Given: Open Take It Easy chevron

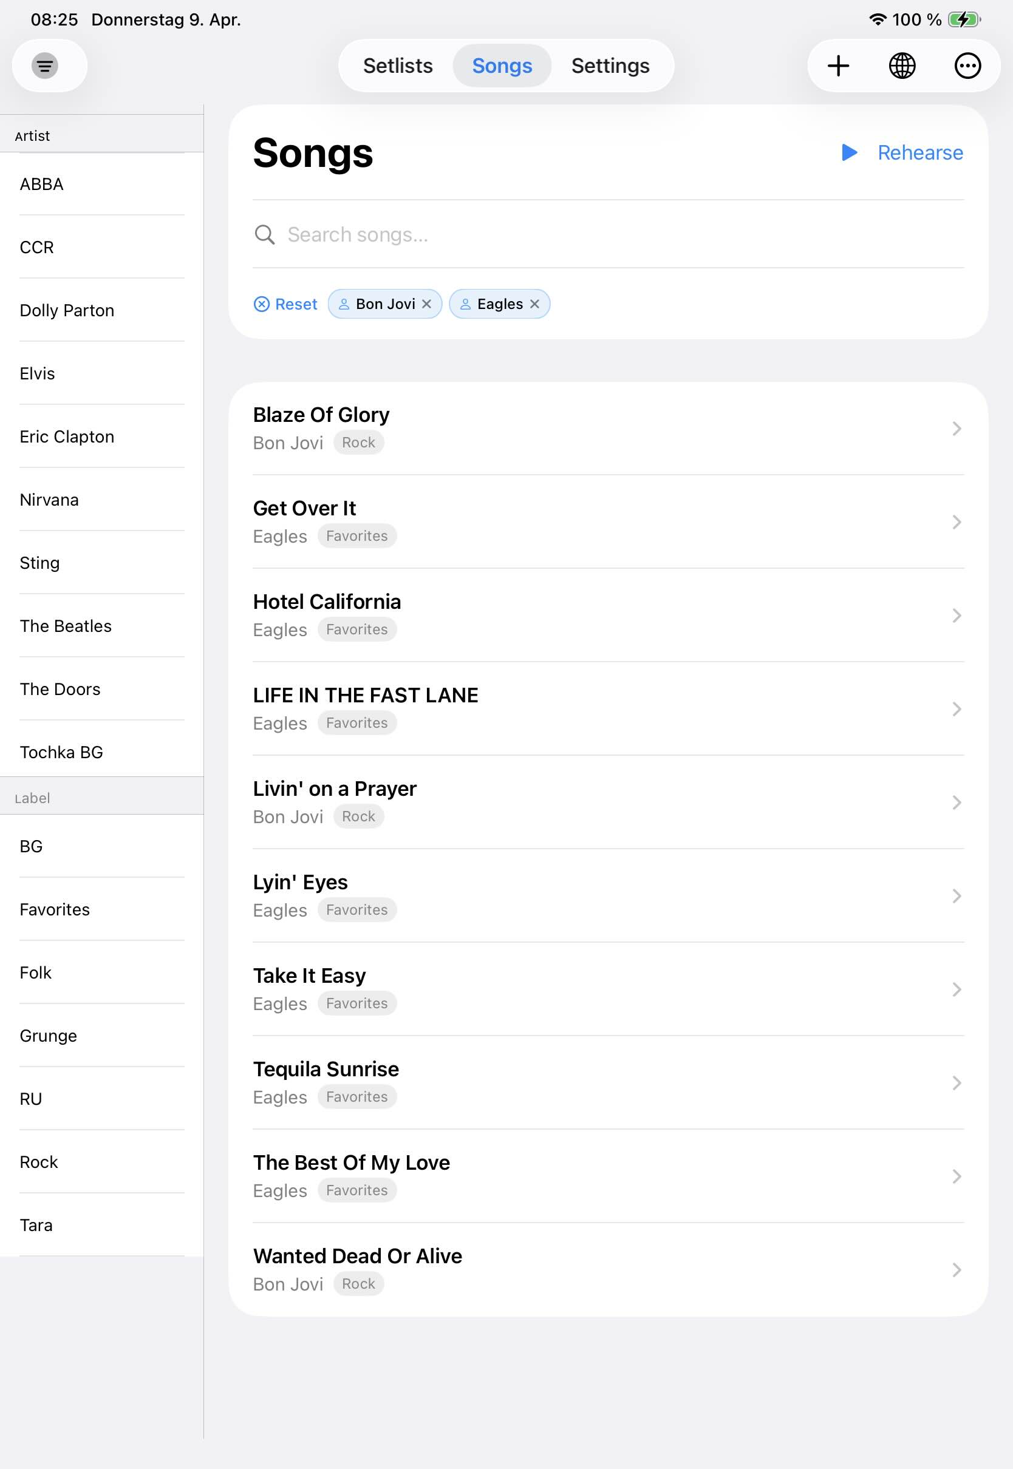Looking at the screenshot, I should pyautogui.click(x=957, y=989).
